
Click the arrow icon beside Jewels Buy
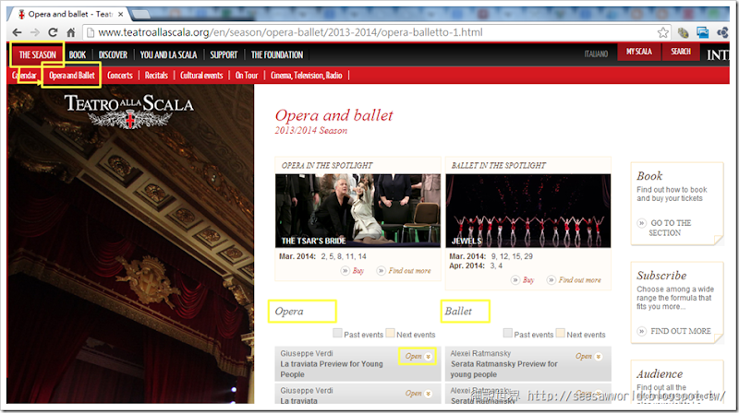[515, 280]
